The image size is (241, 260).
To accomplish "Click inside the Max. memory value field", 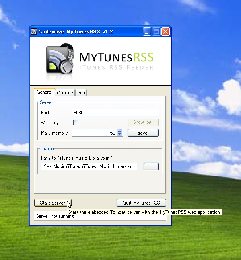I will [x=94, y=133].
